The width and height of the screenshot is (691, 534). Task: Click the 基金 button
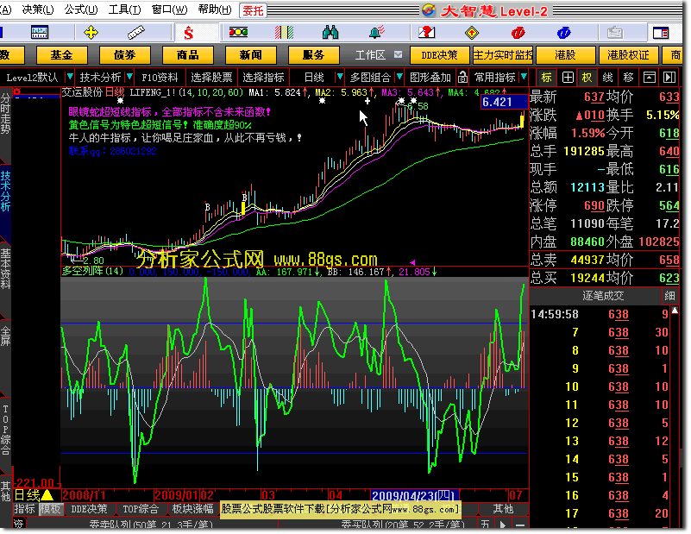[x=62, y=55]
